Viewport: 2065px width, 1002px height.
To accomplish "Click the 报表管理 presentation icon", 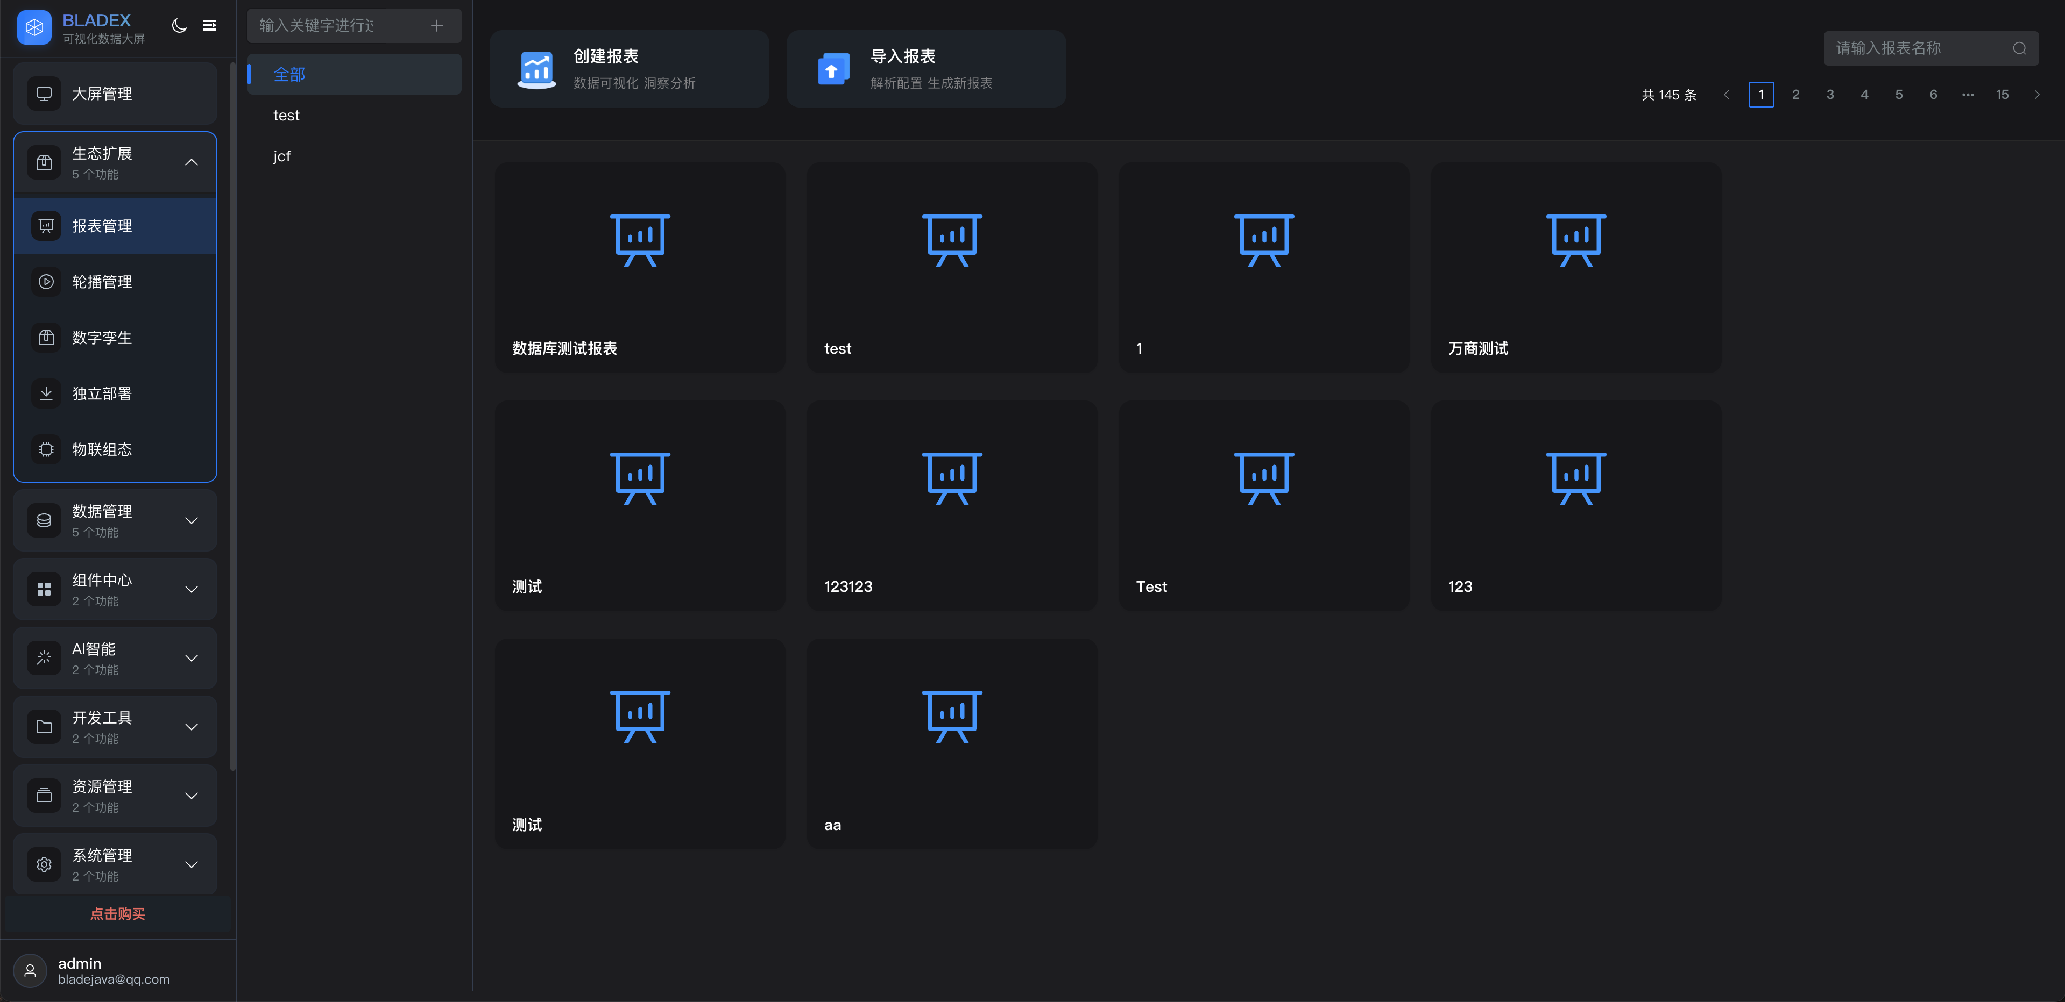I will coord(46,226).
